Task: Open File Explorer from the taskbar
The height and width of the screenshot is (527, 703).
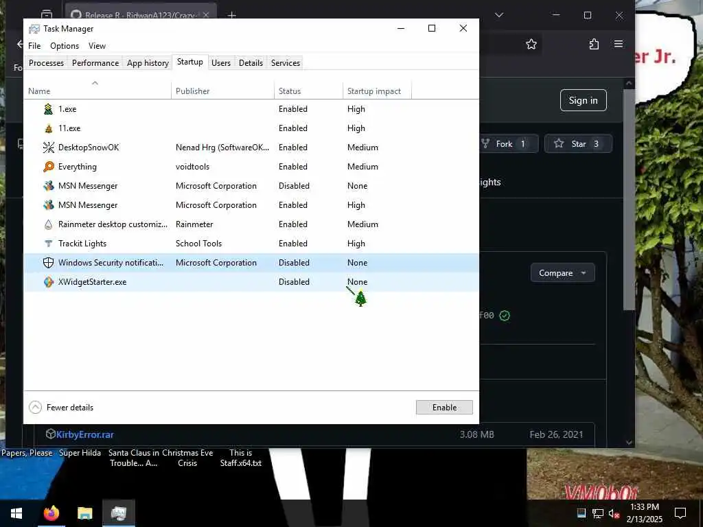Action: tap(84, 513)
